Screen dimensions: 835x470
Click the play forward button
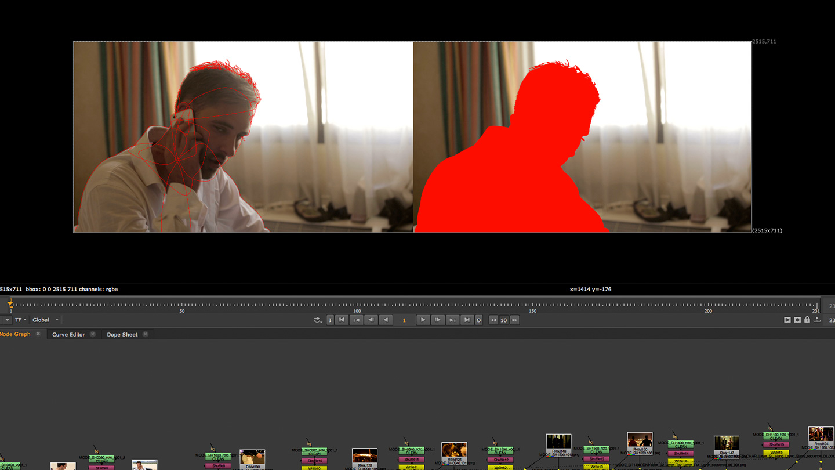click(423, 320)
